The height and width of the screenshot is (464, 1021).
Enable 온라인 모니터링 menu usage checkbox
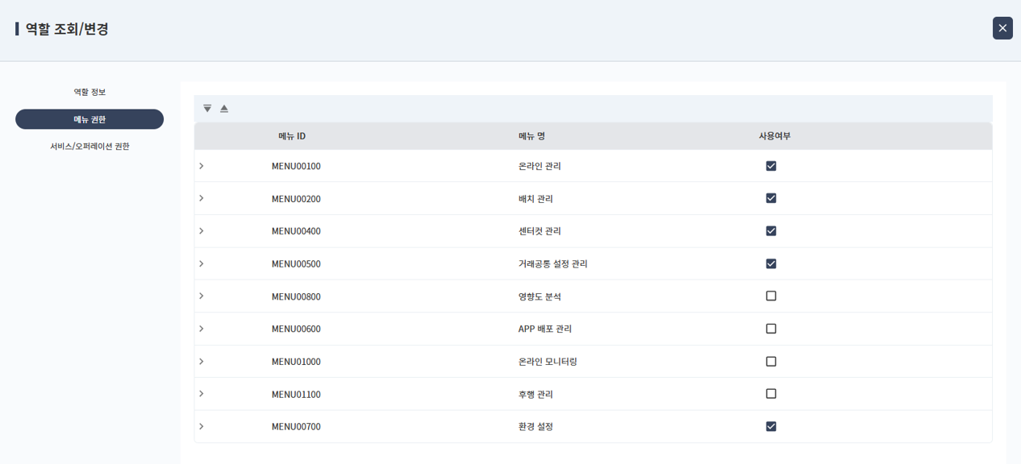pyautogui.click(x=771, y=362)
